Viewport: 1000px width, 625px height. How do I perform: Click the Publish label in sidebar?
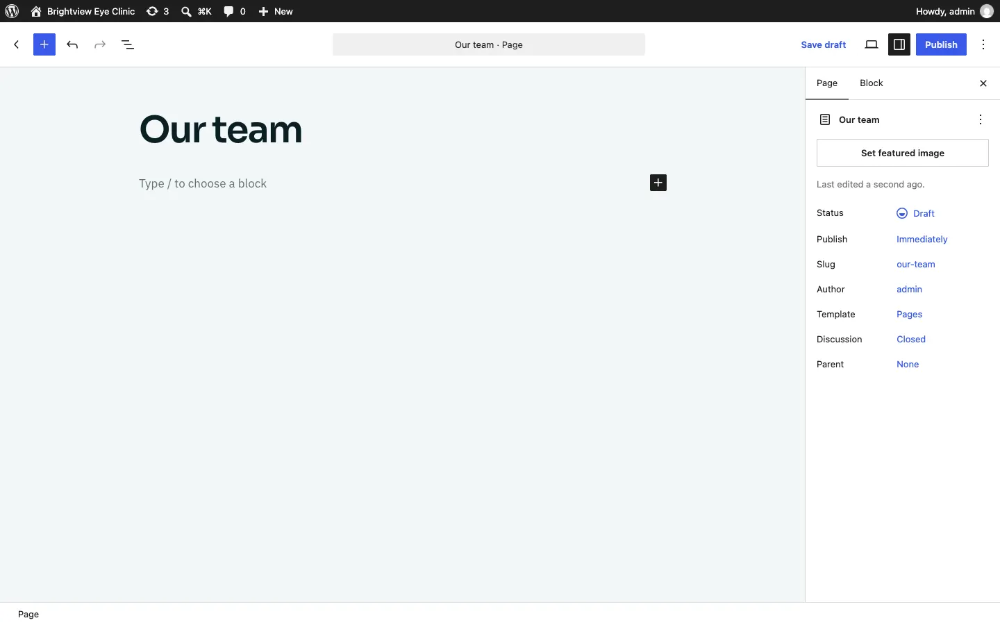click(x=833, y=240)
